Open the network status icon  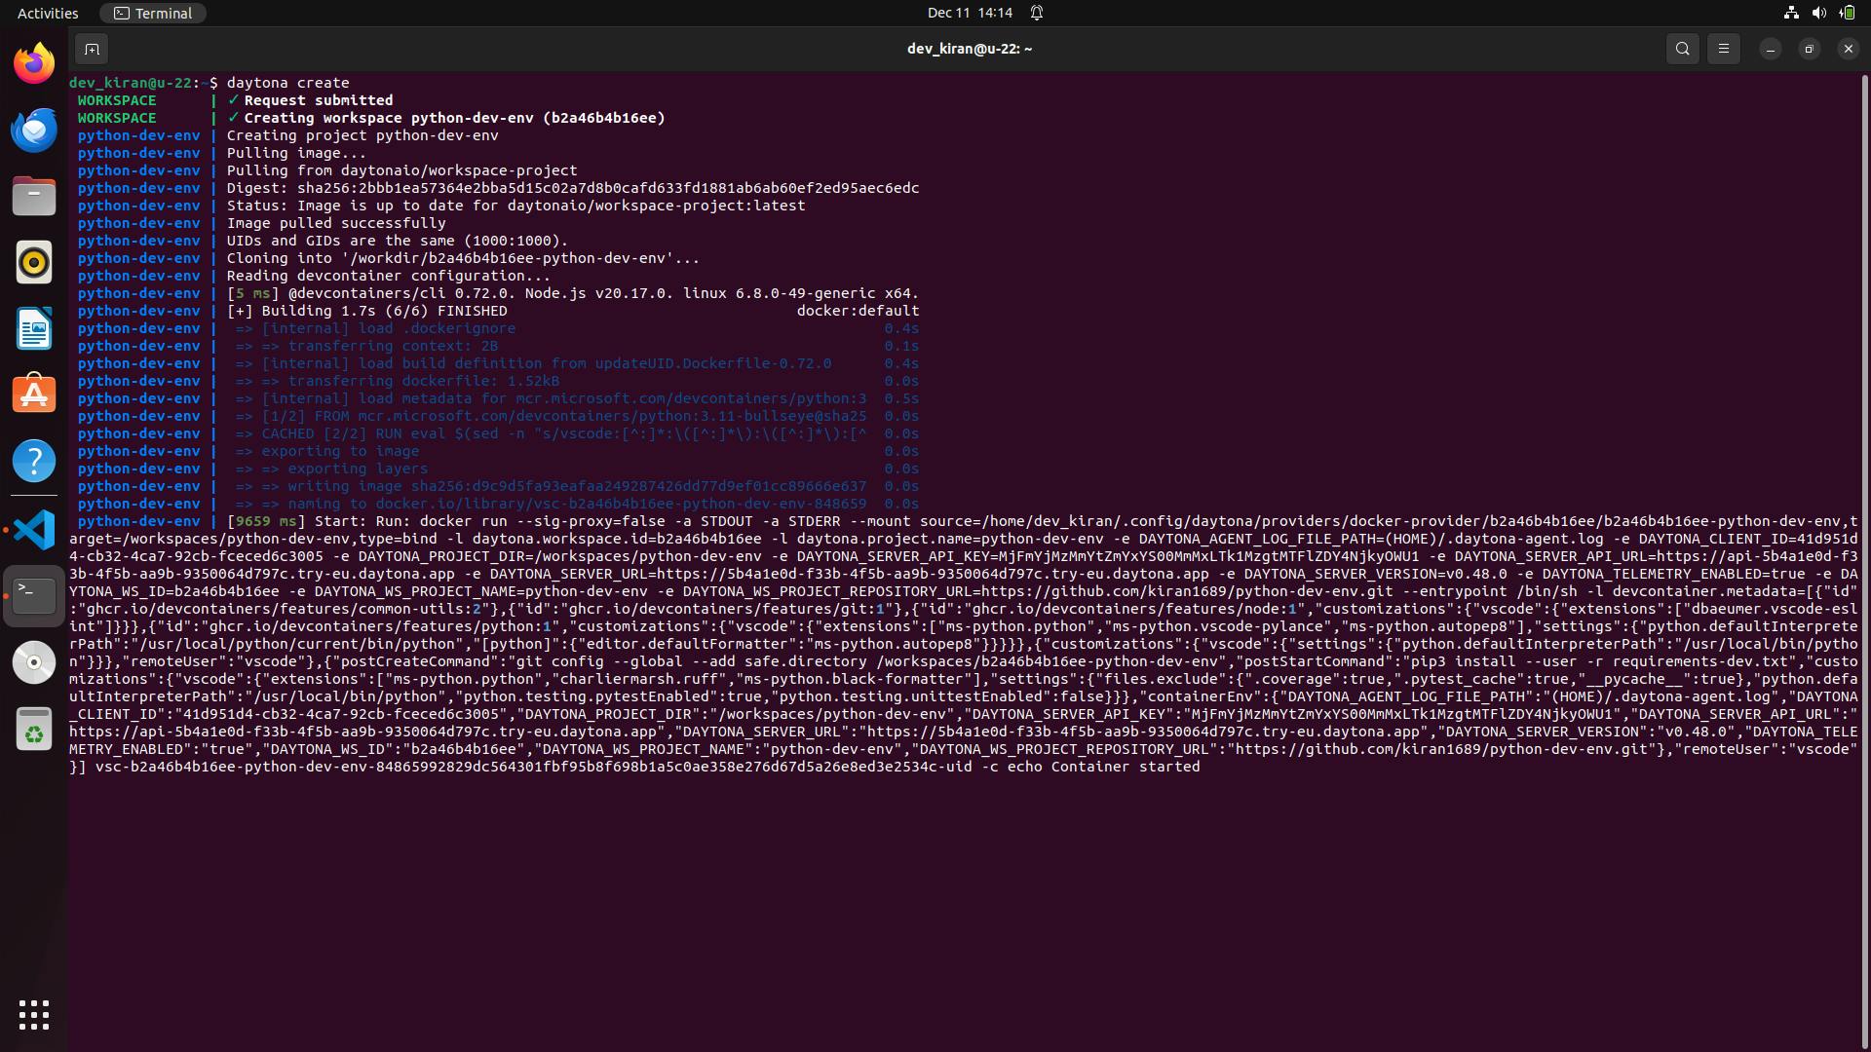[x=1791, y=13]
